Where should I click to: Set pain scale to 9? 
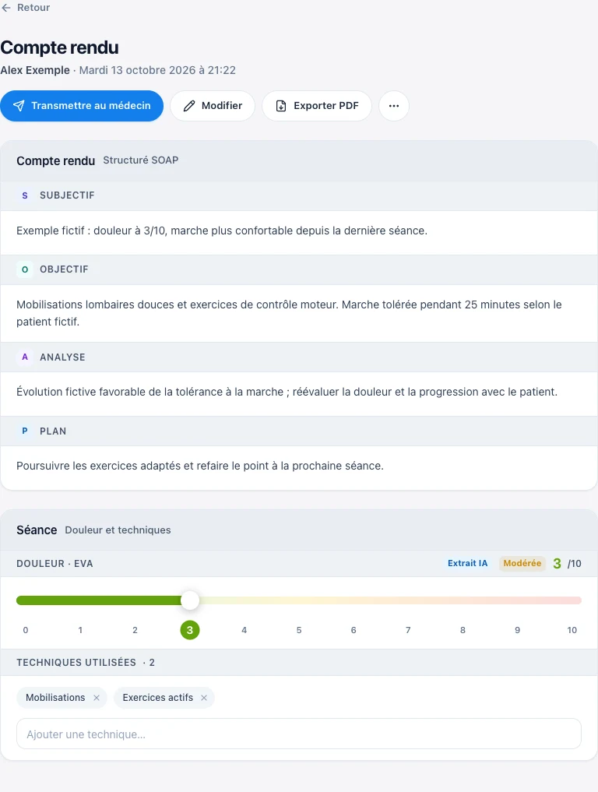click(518, 630)
